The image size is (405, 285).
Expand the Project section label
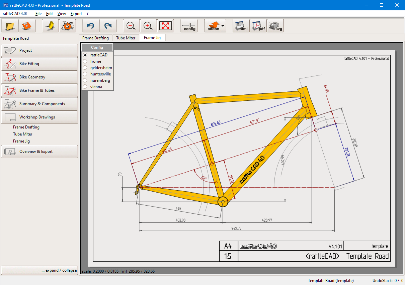click(x=25, y=50)
